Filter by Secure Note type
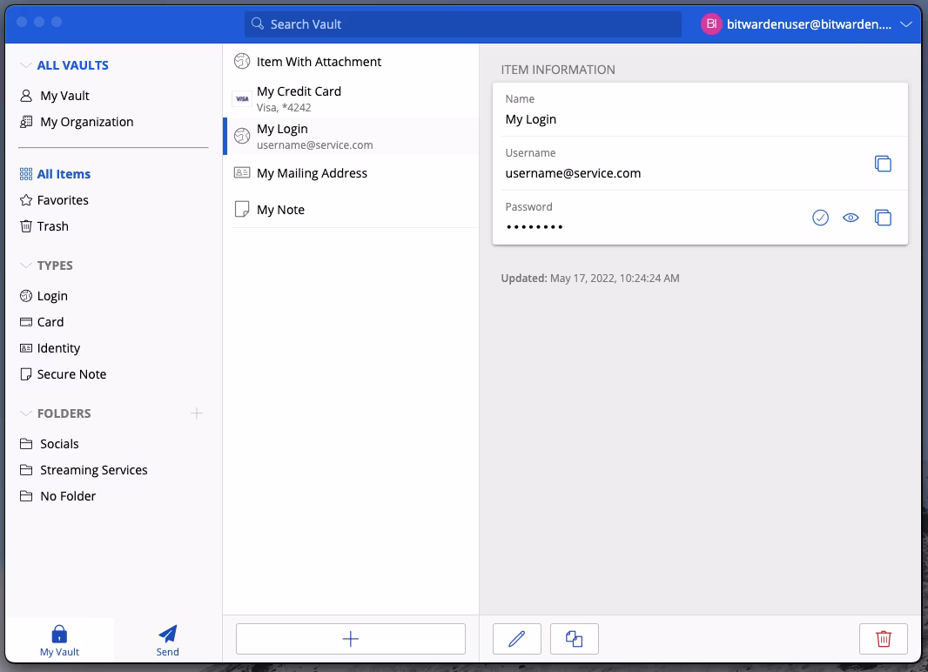The width and height of the screenshot is (928, 672). (71, 374)
